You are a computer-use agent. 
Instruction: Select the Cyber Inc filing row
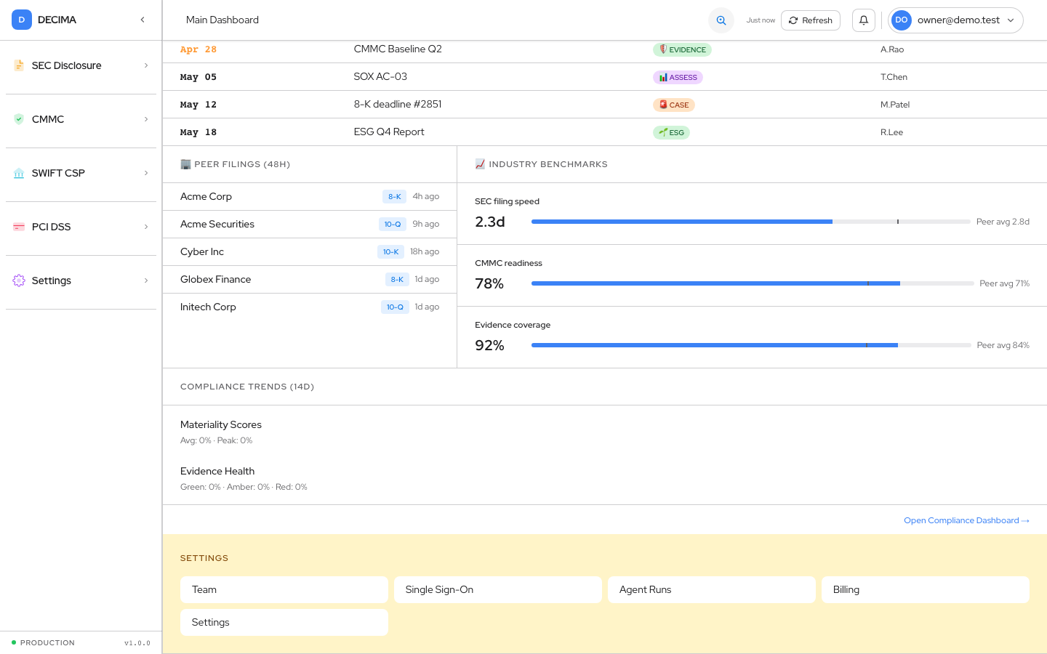(x=310, y=251)
